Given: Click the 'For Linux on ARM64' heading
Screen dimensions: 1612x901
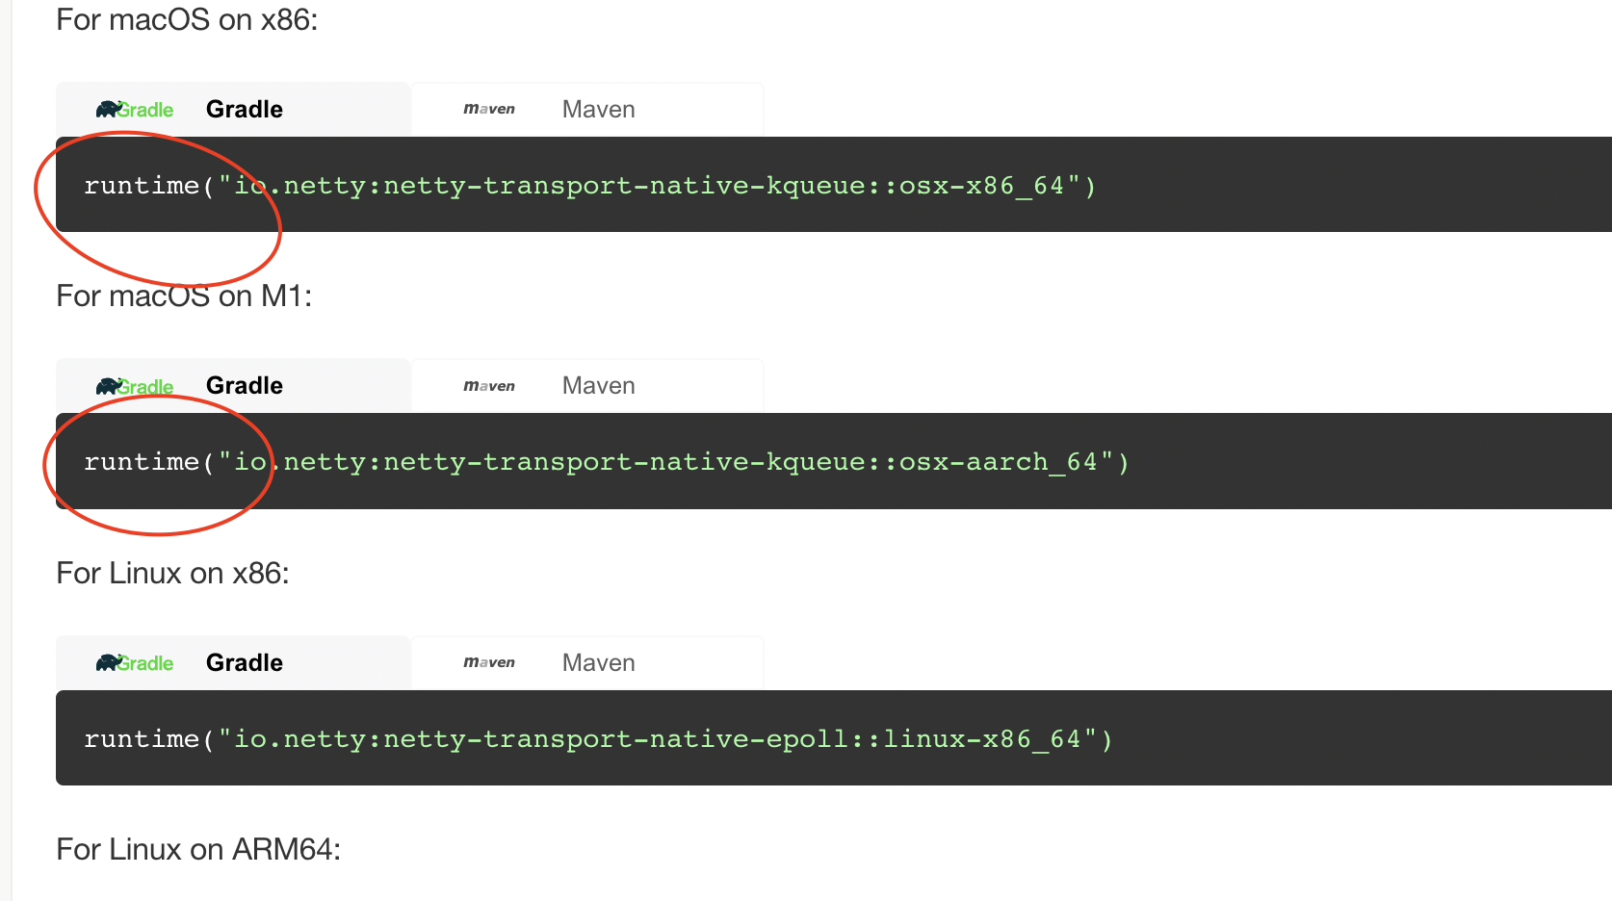Looking at the screenshot, I should click(x=197, y=848).
